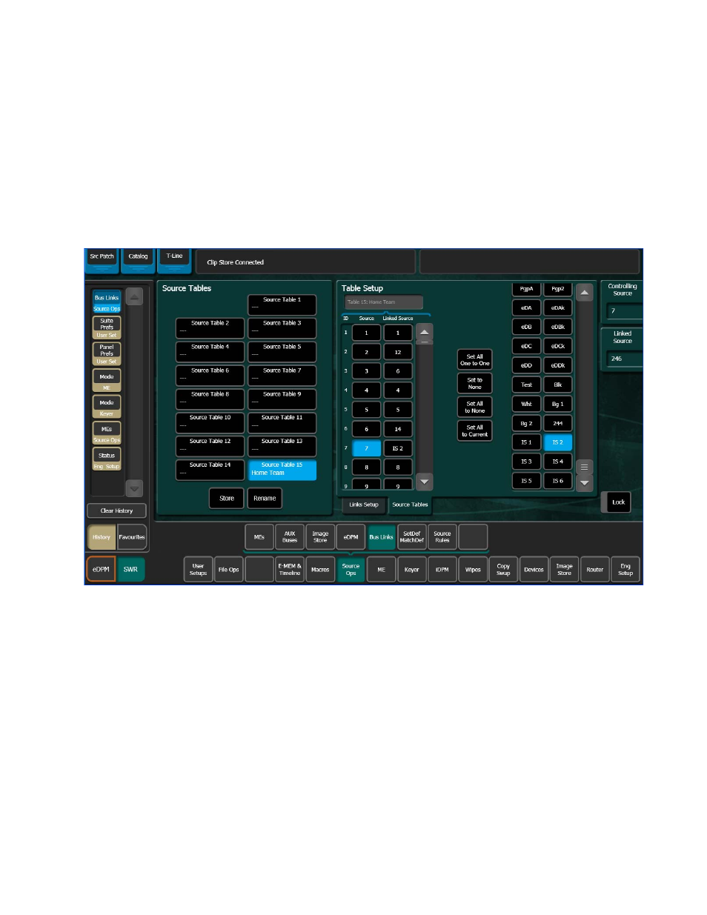Viewport: 707px width, 915px height.
Task: Switch to Source Tables tab
Action: click(x=410, y=505)
